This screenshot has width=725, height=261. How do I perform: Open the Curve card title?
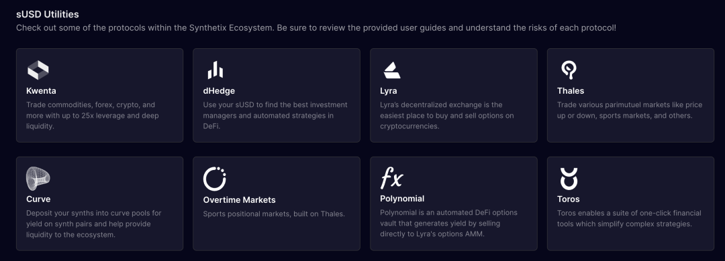[x=38, y=199]
